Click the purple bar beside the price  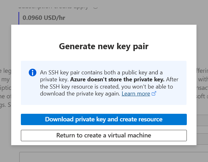[19, 18]
